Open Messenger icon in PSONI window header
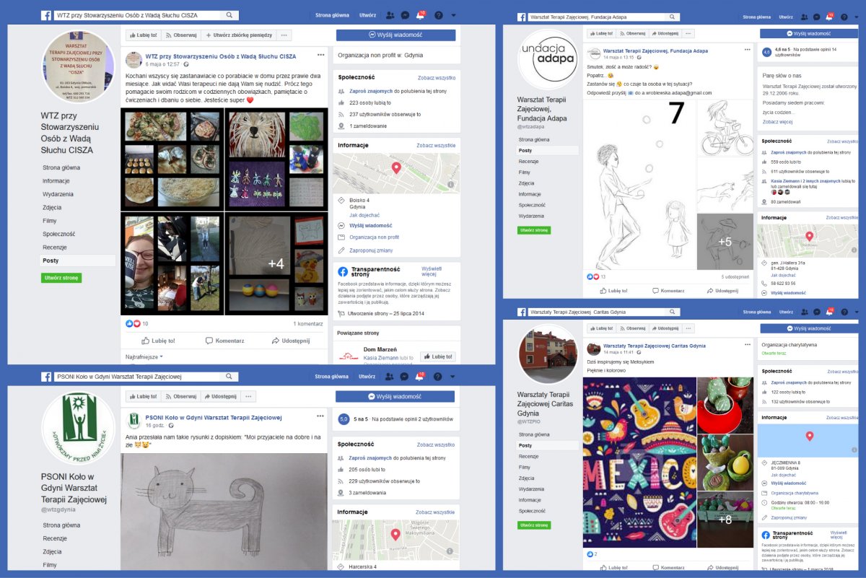Screen dimensions: 866x578 pos(406,377)
